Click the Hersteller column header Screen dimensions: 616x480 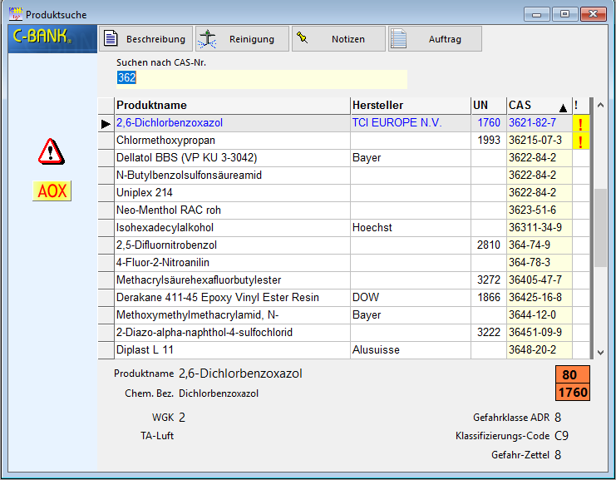[x=410, y=106]
